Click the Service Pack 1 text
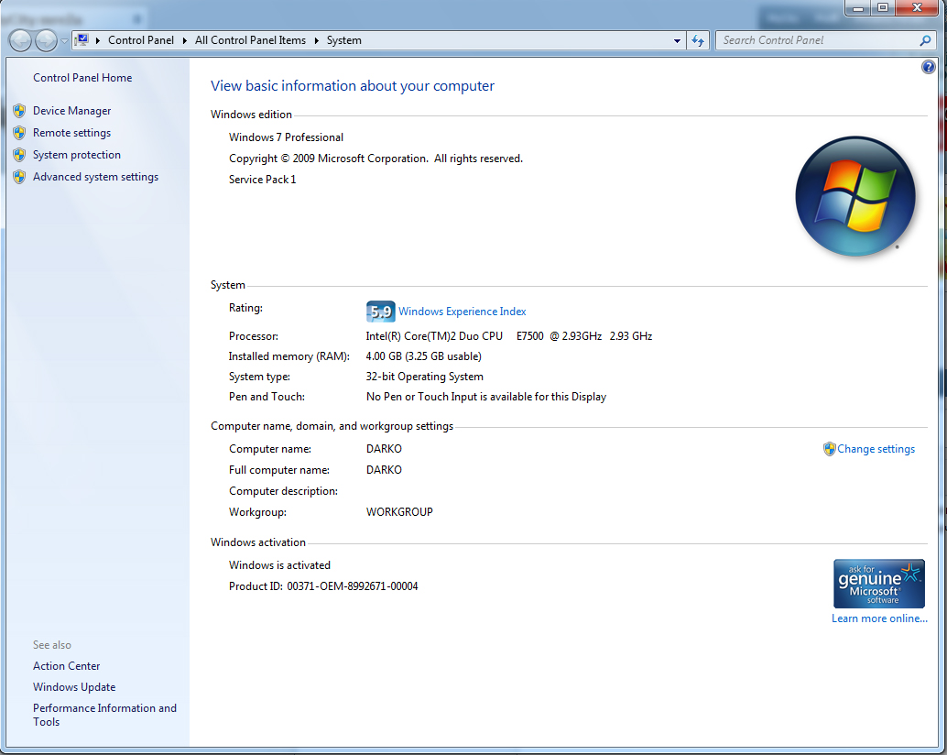Viewport: 947px width, 755px height. click(x=262, y=180)
